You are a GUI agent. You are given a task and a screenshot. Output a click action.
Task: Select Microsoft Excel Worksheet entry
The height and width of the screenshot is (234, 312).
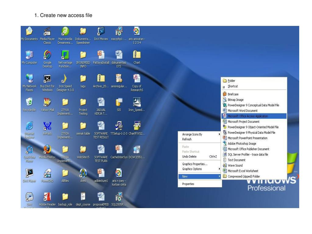coord(254,171)
